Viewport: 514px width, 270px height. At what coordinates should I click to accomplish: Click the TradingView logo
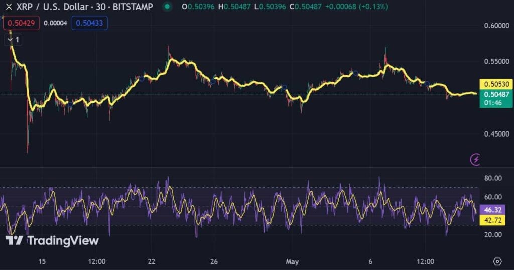[x=52, y=241]
